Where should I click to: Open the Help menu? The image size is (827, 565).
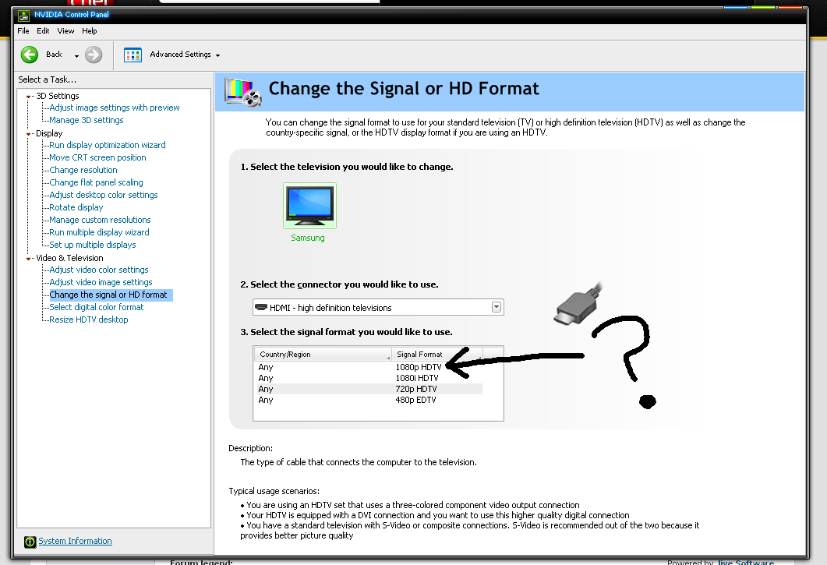click(90, 31)
